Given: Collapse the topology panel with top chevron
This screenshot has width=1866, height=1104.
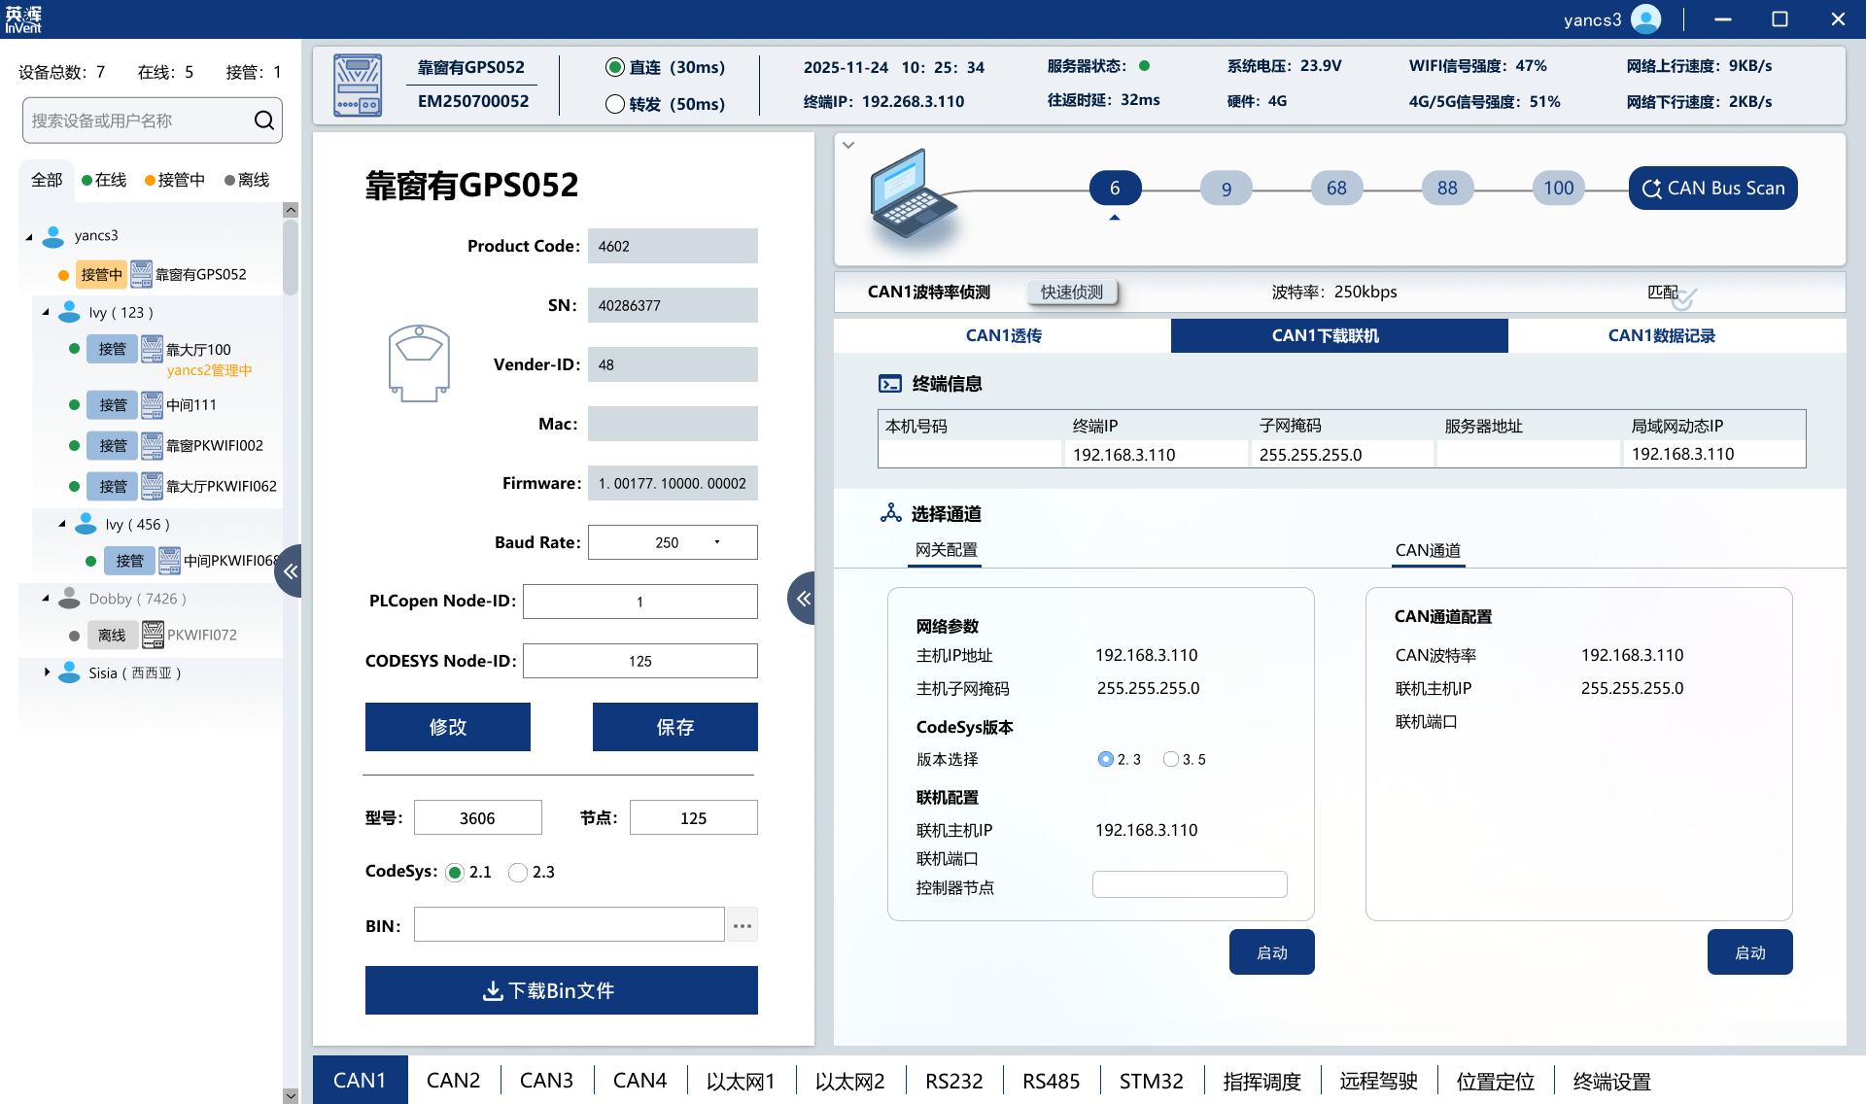Looking at the screenshot, I should [x=848, y=144].
